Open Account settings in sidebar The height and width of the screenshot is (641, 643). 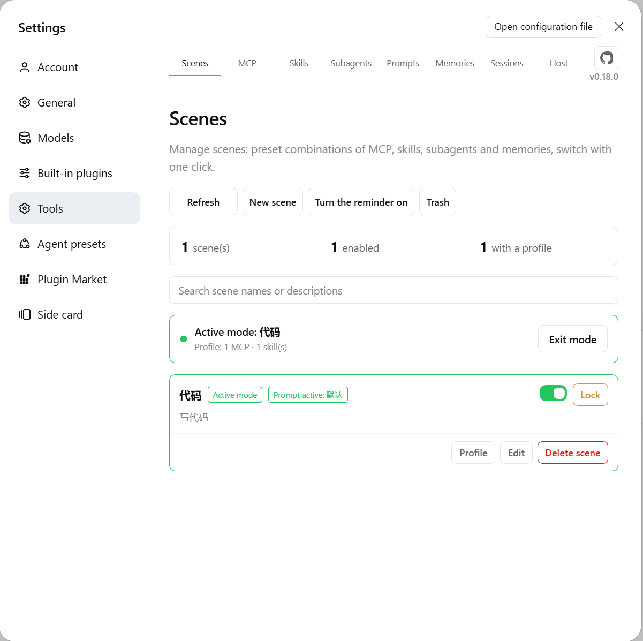(x=74, y=67)
